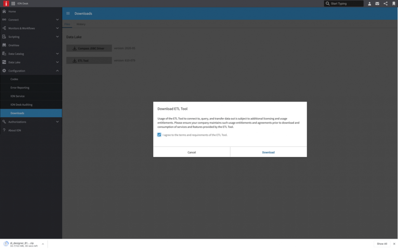The image size is (398, 249).
Task: Click the Data Lake icon
Action: coord(4,62)
